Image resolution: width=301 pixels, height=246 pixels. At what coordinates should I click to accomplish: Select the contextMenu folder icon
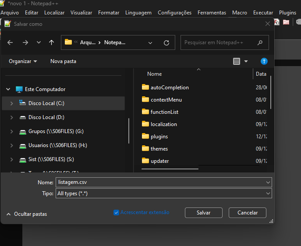(x=145, y=99)
